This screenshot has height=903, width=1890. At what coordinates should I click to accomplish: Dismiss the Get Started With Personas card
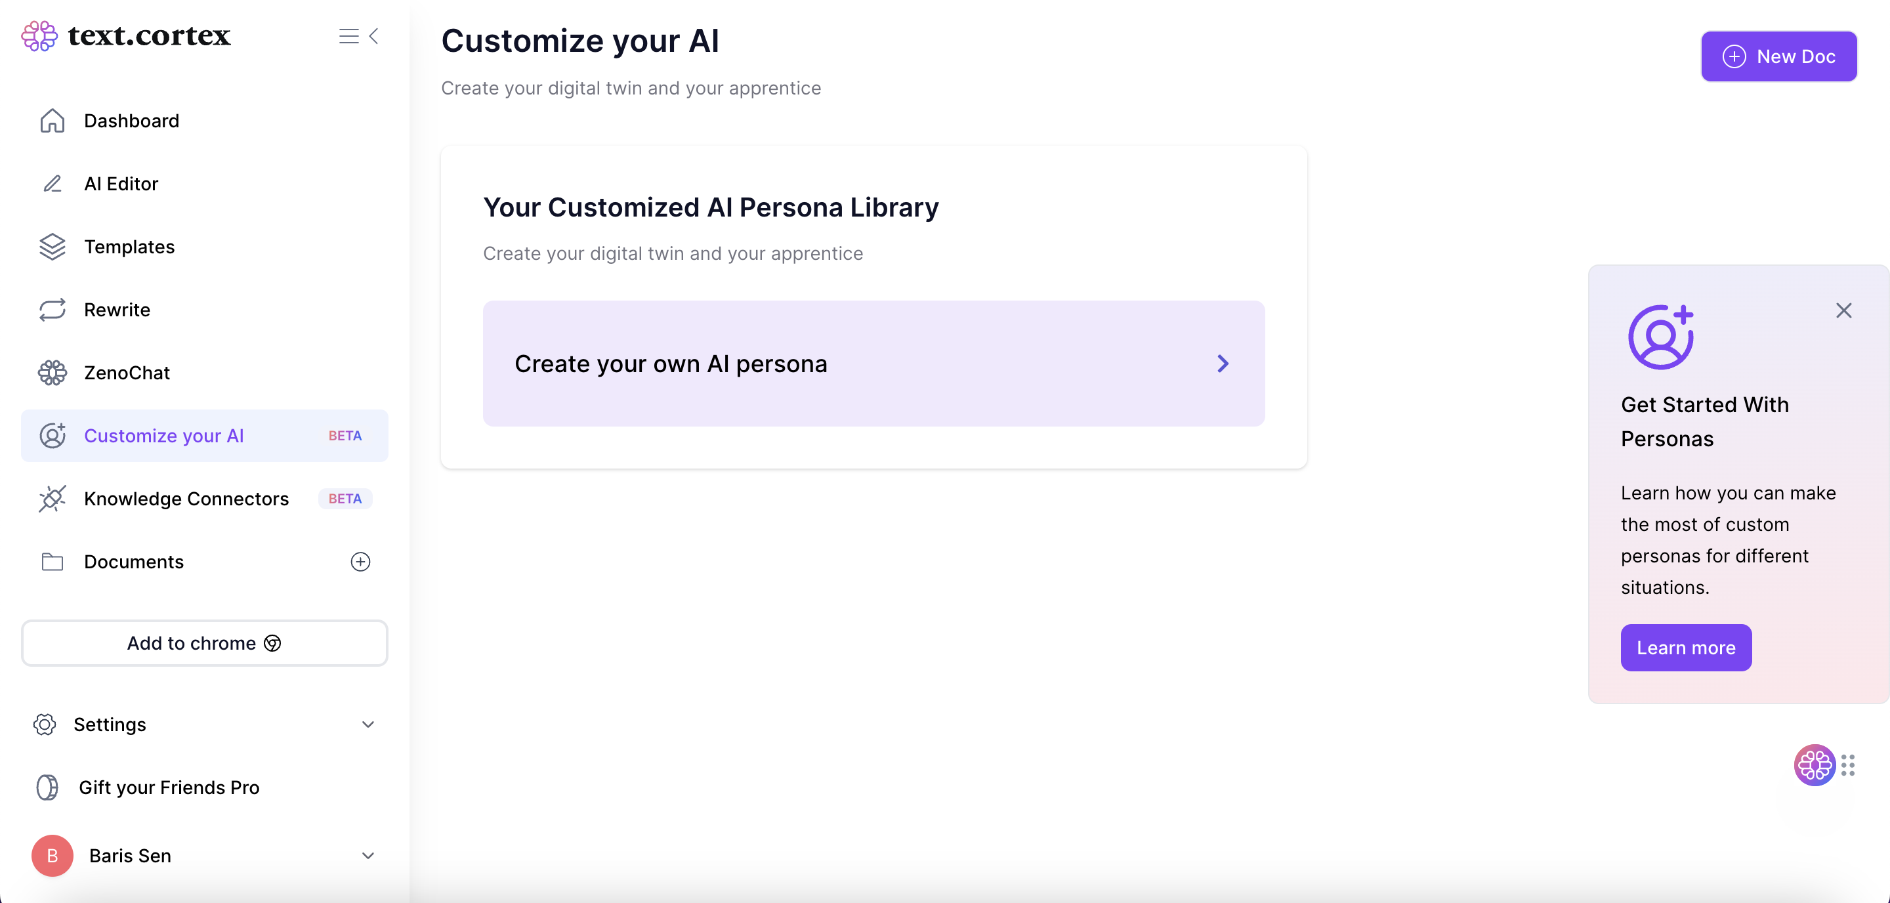pyautogui.click(x=1844, y=310)
